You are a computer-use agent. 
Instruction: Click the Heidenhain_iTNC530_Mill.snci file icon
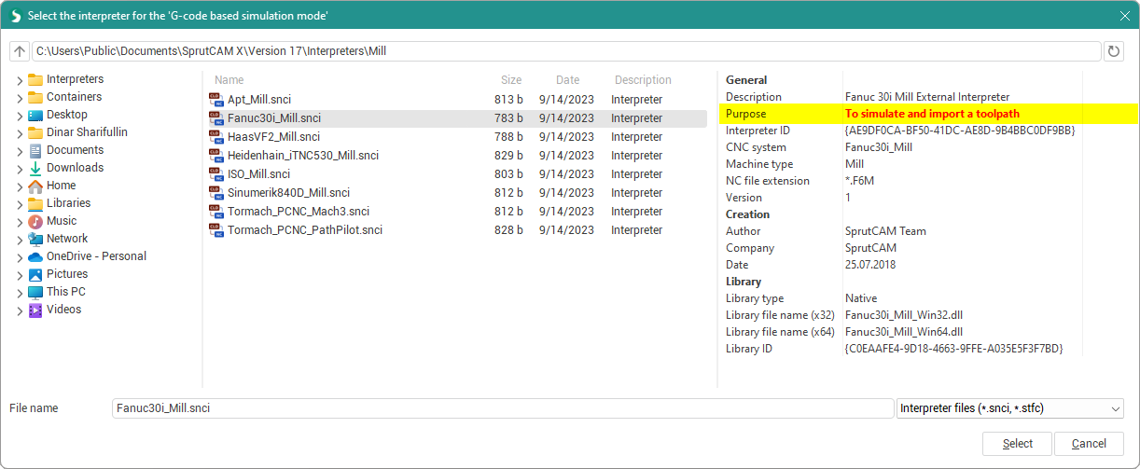tap(216, 156)
